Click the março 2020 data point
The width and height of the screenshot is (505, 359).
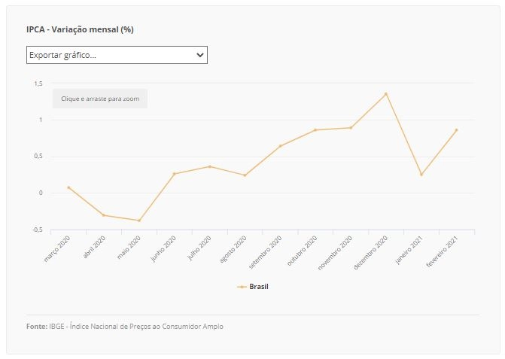click(x=68, y=187)
